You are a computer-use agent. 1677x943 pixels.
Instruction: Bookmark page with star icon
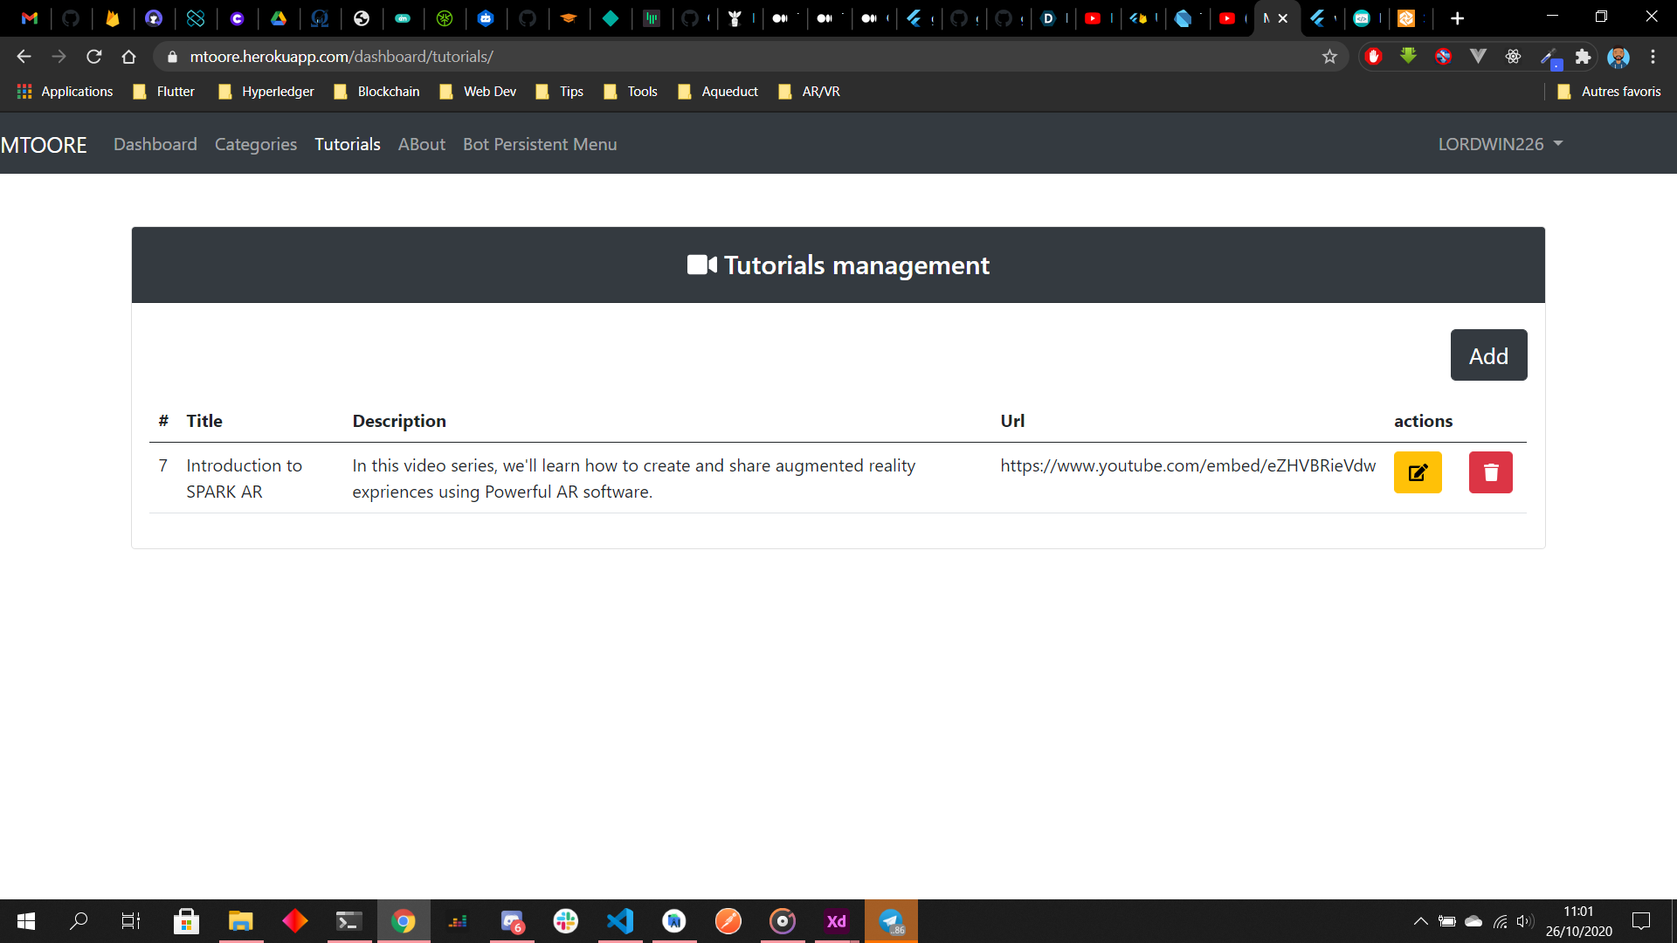[1329, 57]
